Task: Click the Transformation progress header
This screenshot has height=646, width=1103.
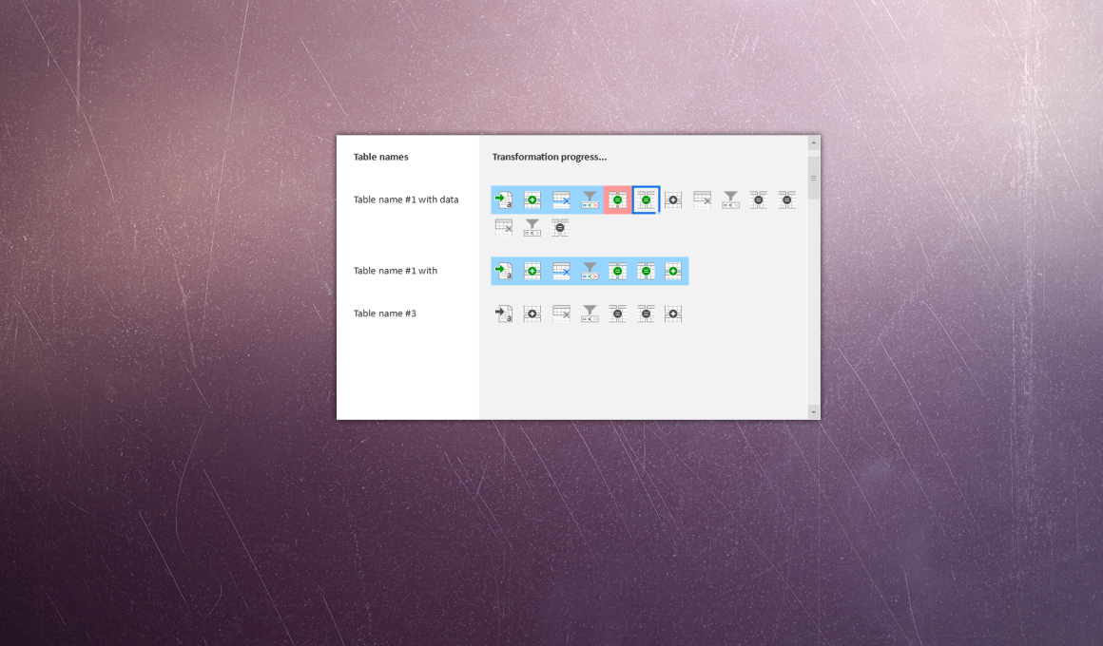Action: click(x=549, y=157)
